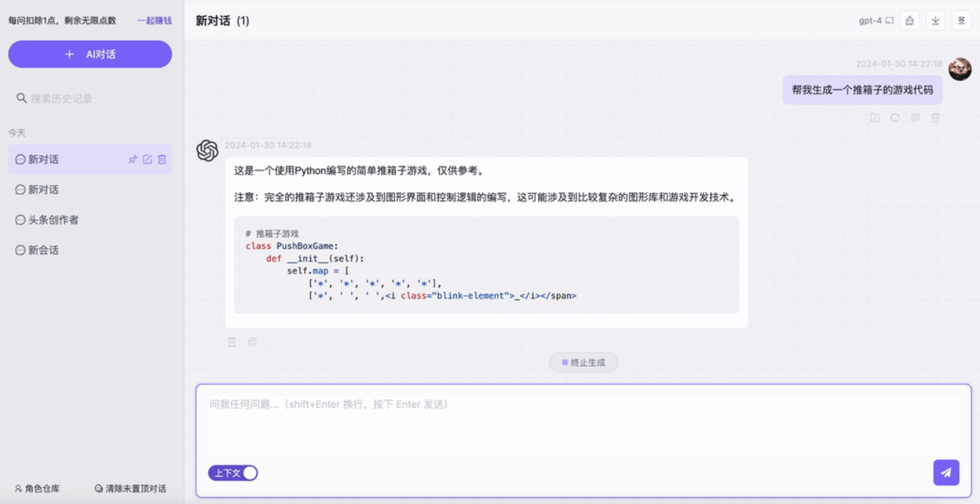This screenshot has height=504, width=980.
Task: Toggle the 上下文 context switch
Action: [233, 473]
